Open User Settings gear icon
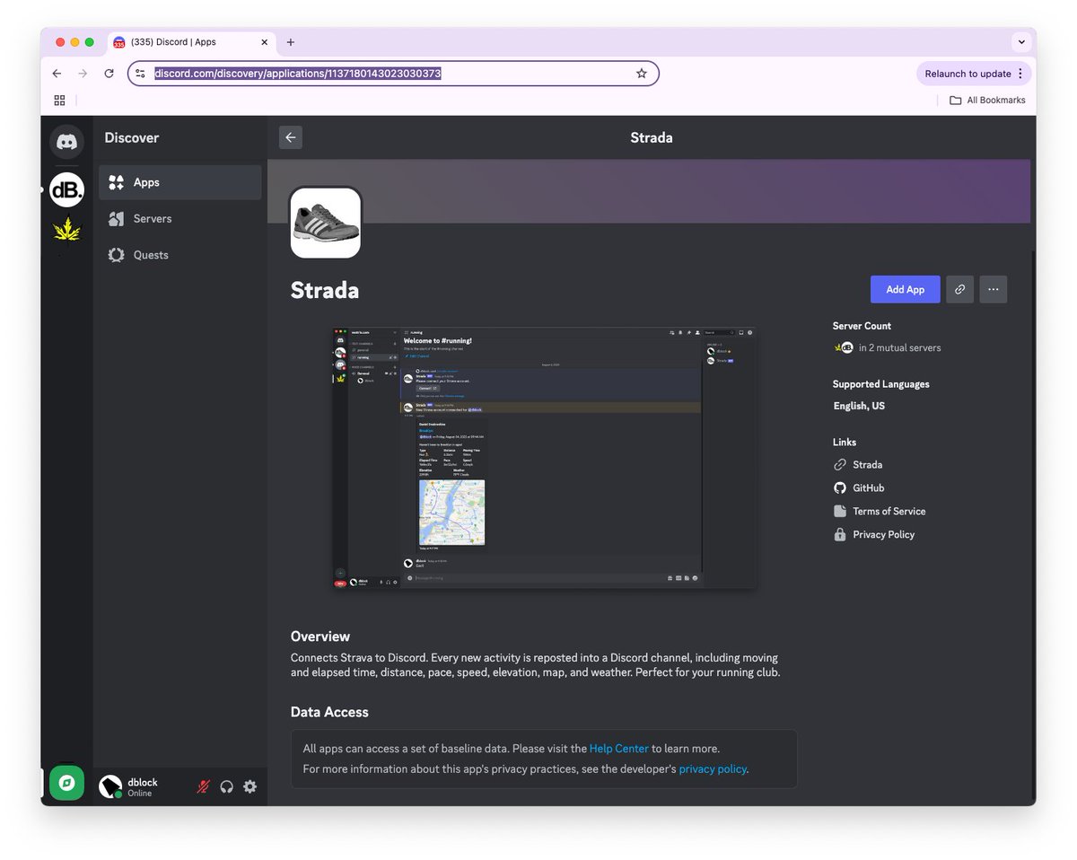 (250, 786)
